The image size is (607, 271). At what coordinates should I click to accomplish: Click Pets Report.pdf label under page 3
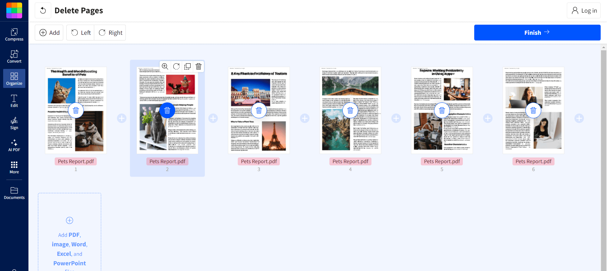[259, 161]
